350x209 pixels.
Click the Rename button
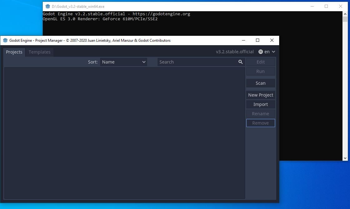[260, 113]
